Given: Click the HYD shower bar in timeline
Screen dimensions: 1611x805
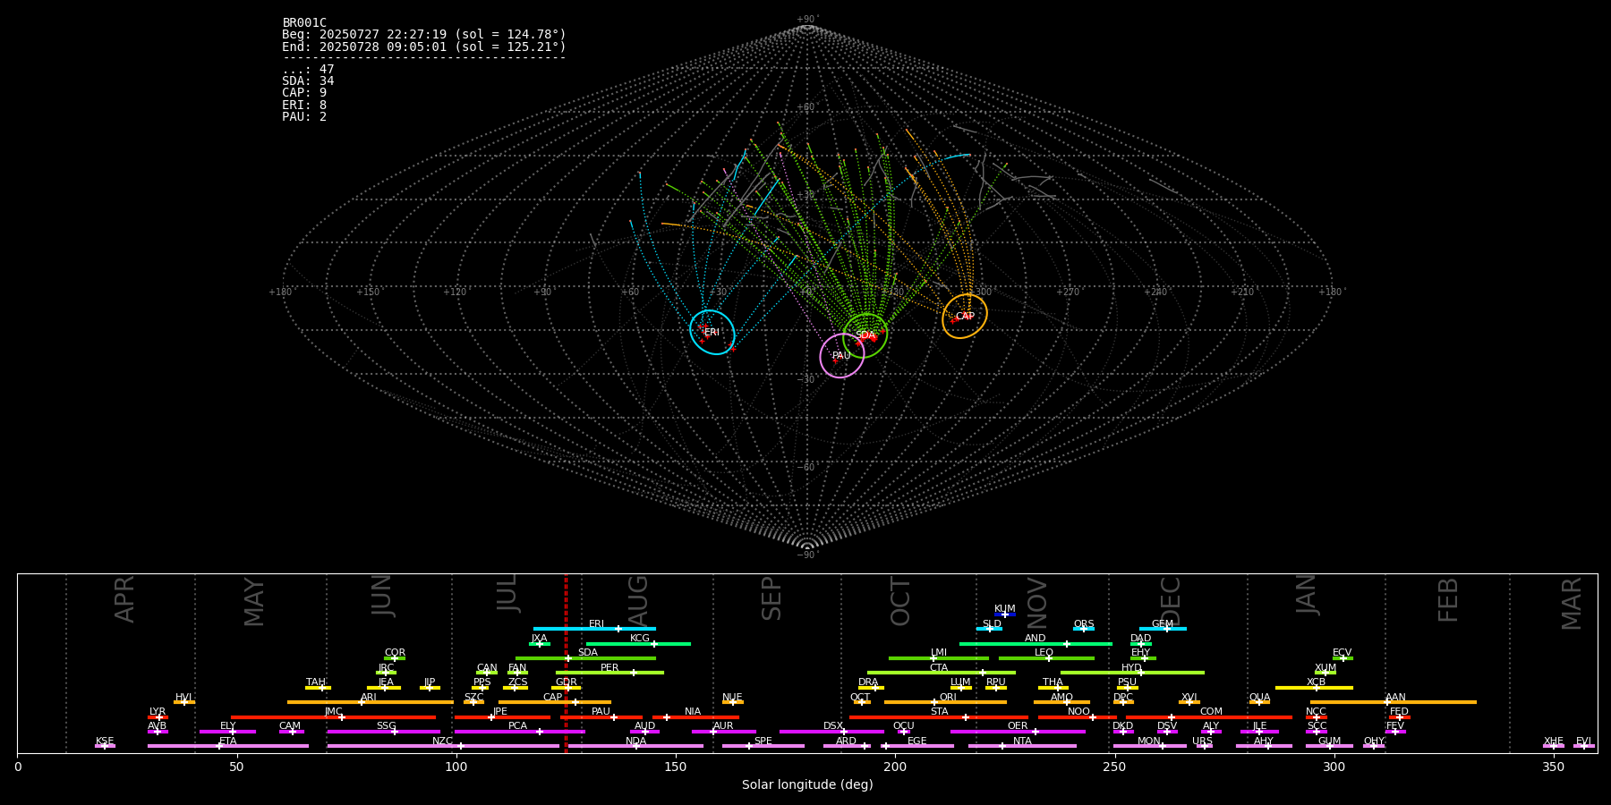Looking at the screenshot, I should coord(1132,673).
